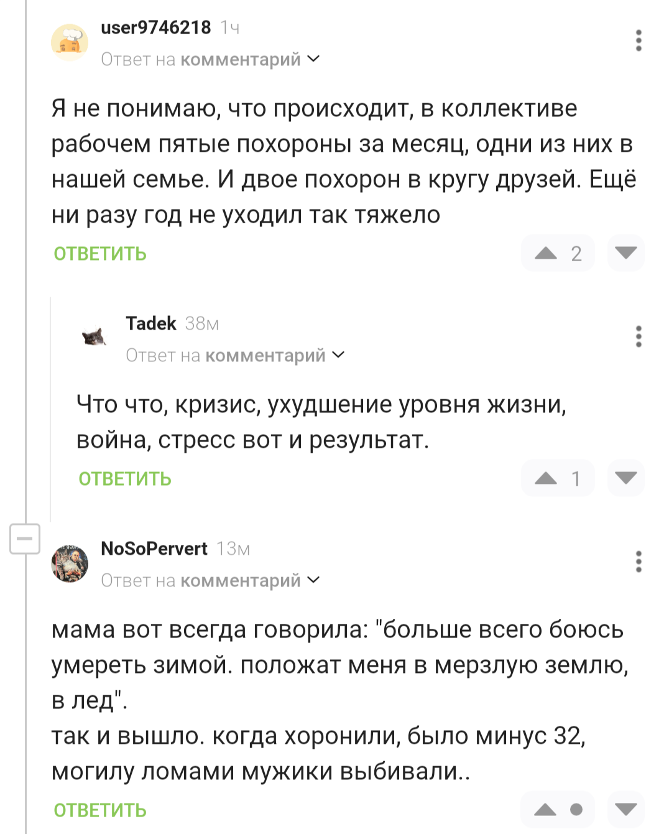Open three-dot menu on user9746218's comment
The height and width of the screenshot is (834, 664).
coord(639,40)
